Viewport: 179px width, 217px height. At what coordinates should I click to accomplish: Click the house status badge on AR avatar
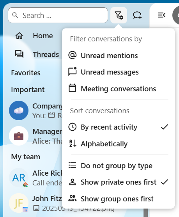click(x=25, y=185)
